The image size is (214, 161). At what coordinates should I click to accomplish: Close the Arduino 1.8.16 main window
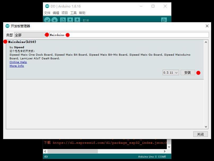165,6
